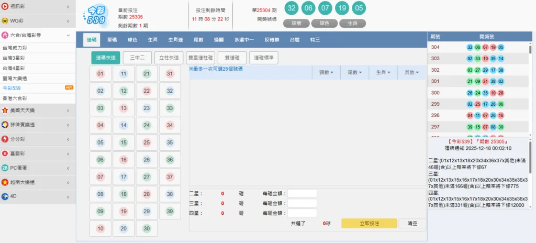Expand the WG彩 section

(69, 21)
